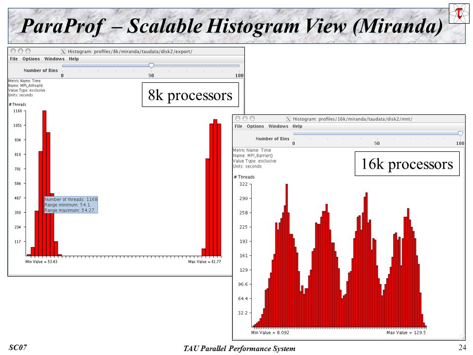Open File menu in 8k histogram window

click(14, 59)
